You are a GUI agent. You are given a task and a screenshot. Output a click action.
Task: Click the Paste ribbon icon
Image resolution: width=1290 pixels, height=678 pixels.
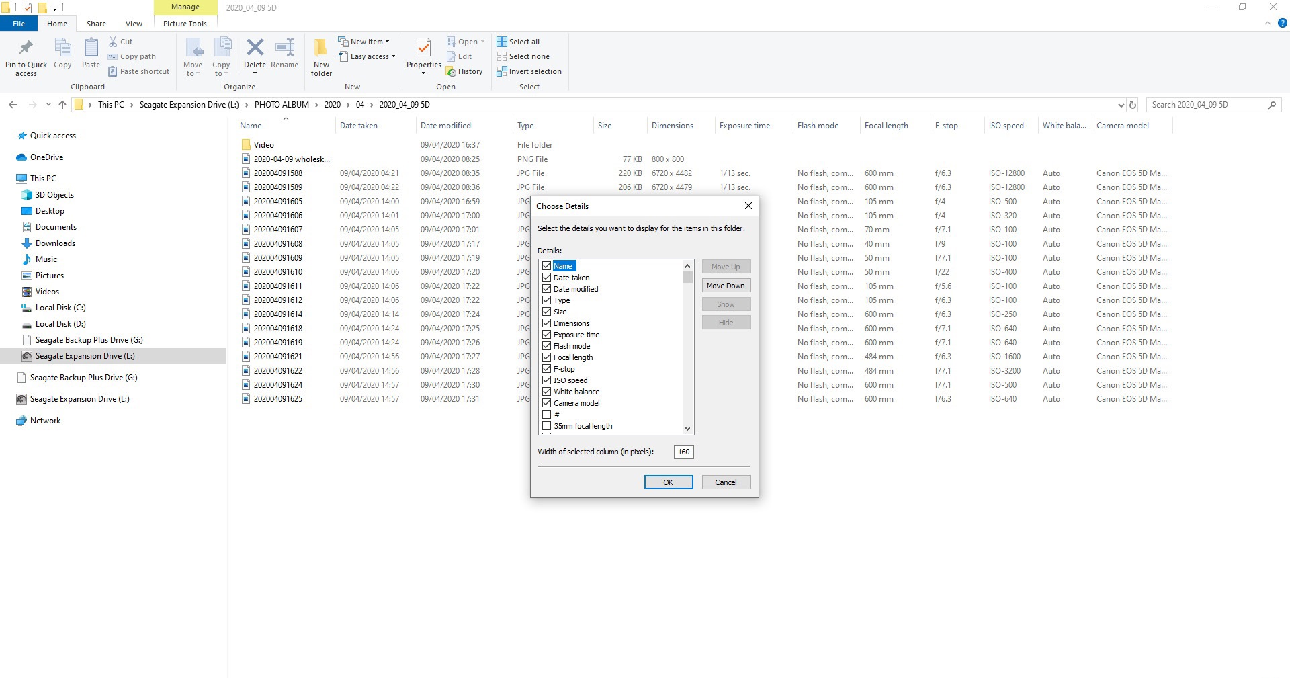[91, 48]
